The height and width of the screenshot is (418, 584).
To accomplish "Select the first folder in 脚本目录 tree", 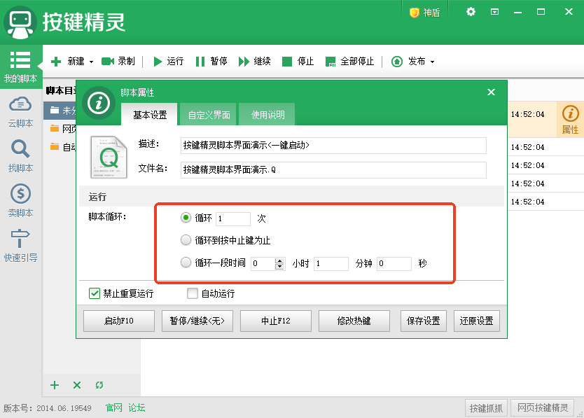I will coord(60,110).
